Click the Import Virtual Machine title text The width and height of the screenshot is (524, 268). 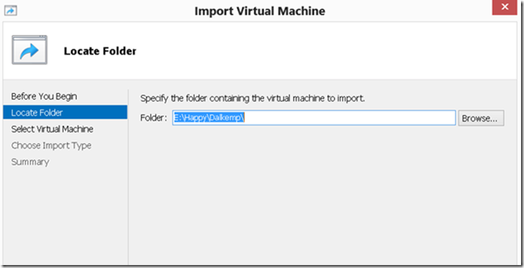tap(260, 11)
